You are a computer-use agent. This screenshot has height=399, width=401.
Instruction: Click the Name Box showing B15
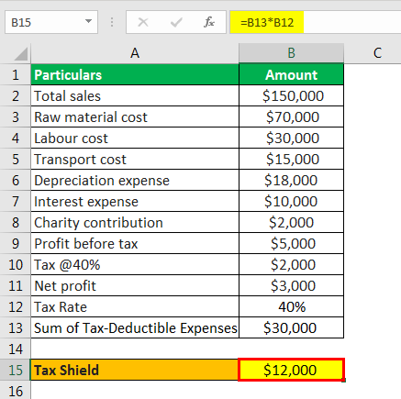click(51, 22)
